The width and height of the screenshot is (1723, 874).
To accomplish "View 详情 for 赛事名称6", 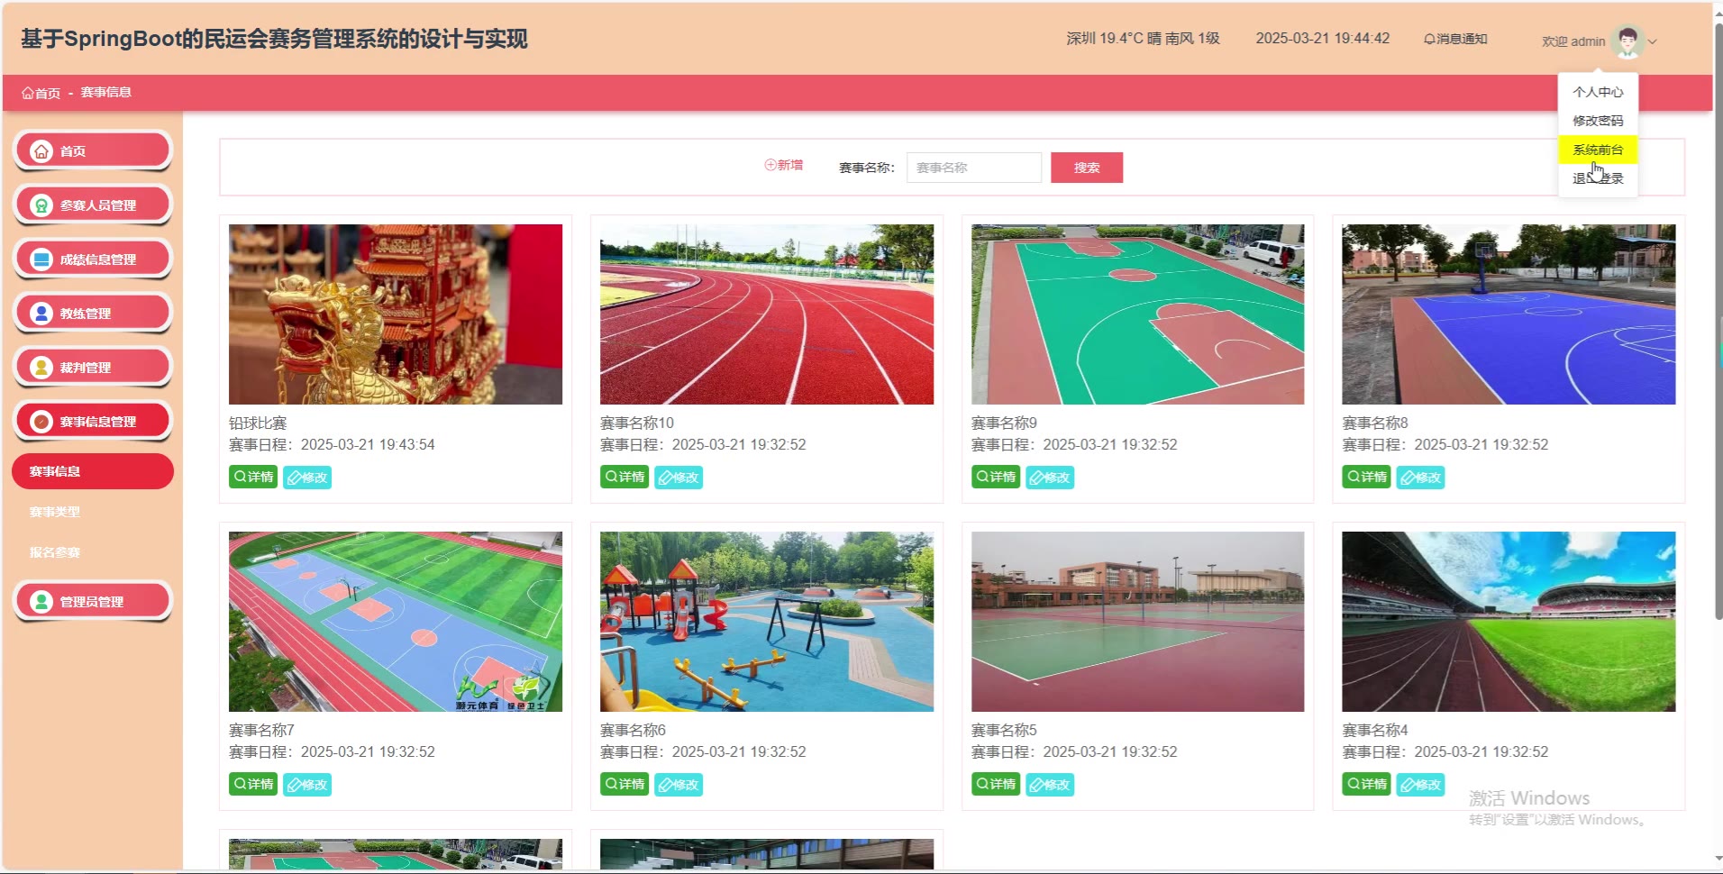I will click(x=624, y=784).
